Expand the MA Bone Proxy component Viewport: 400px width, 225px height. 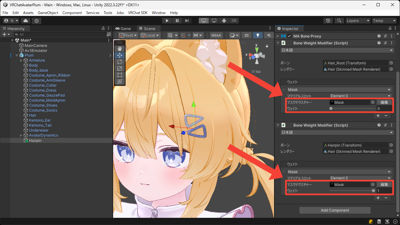pyautogui.click(x=278, y=36)
